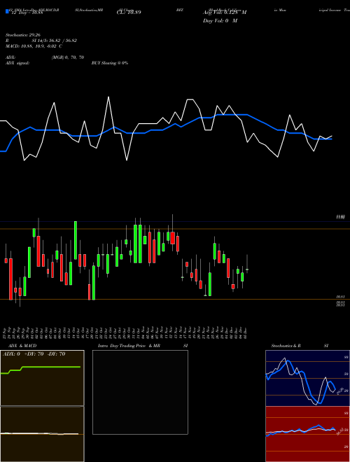The image size is (350, 462).
Task: Click 'ADX: 0 +DY: 70 -DY: 70' readout
Action: [x=34, y=354]
